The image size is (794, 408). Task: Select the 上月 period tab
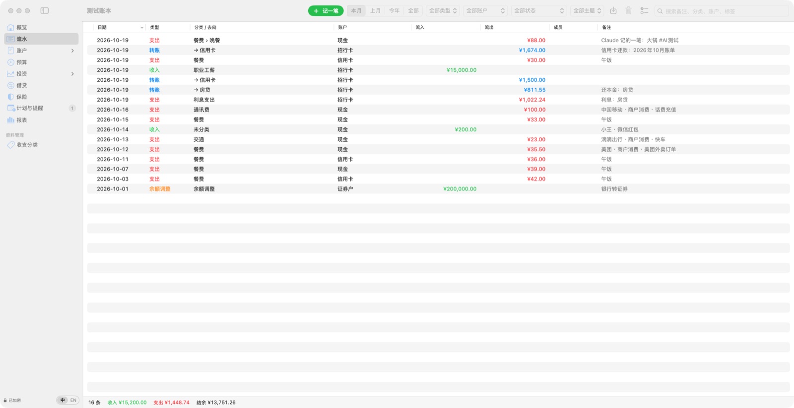tap(375, 10)
